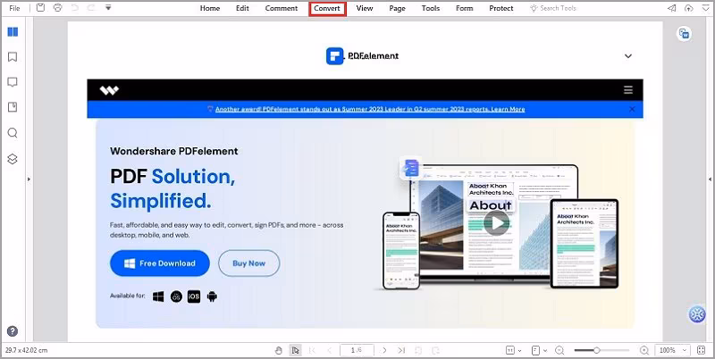This screenshot has width=715, height=359.
Task: Click the send/share paper plane icon
Action: point(672,8)
